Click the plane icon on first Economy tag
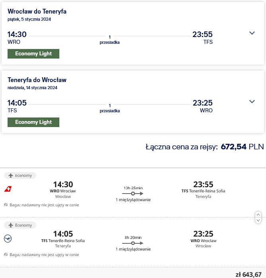266x278 pixels. point(11,175)
